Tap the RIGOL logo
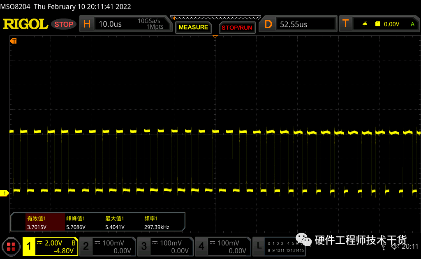This screenshot has height=259, width=421. pyautogui.click(x=25, y=24)
